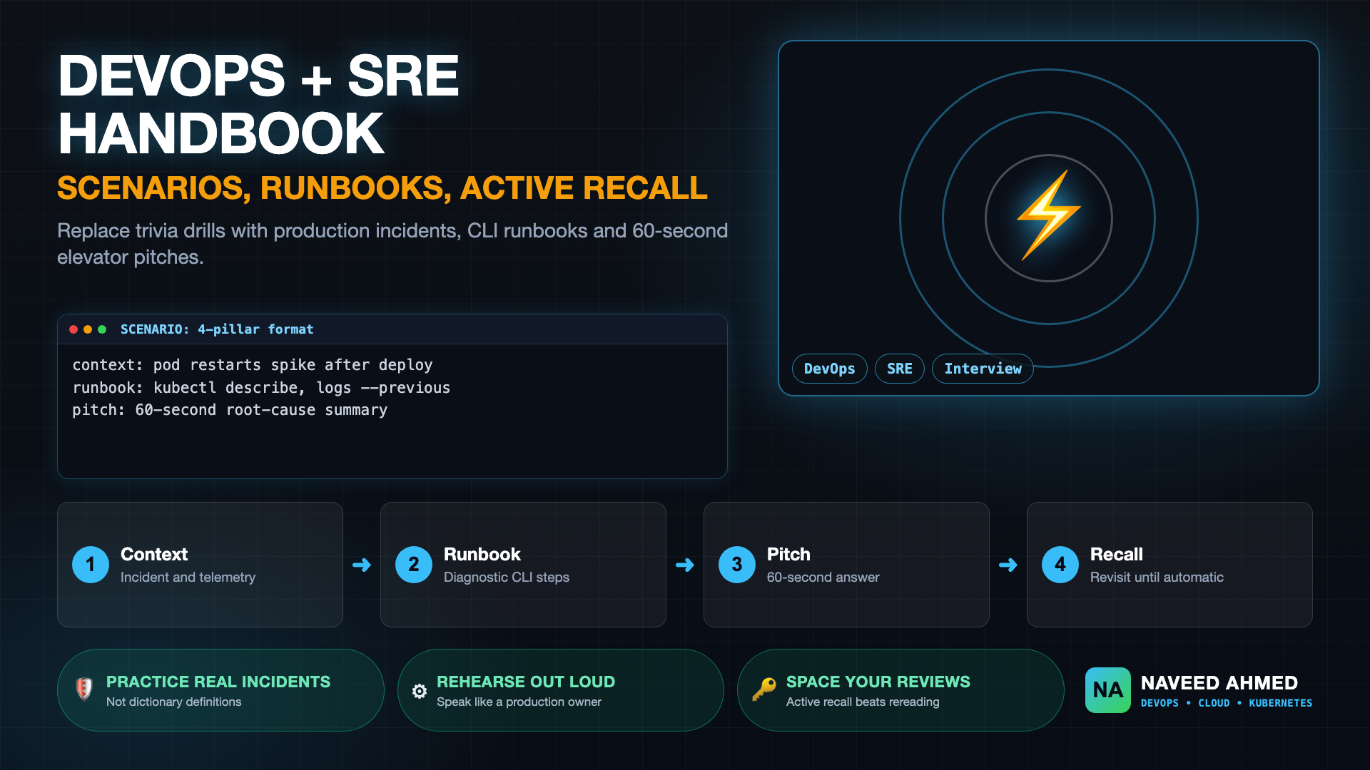Image resolution: width=1370 pixels, height=770 pixels.
Task: Click the yellow dot in the terminal header
Action: 88,329
